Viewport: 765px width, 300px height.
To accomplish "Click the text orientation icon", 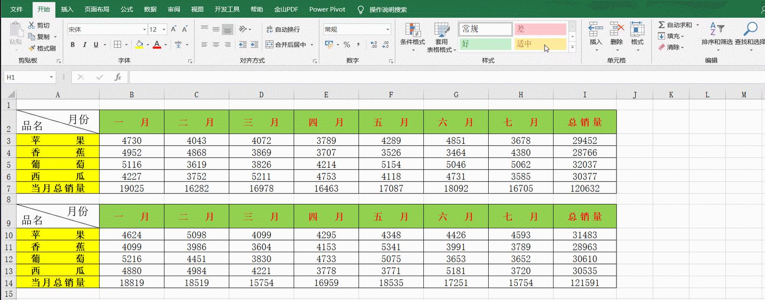I will (242, 29).
